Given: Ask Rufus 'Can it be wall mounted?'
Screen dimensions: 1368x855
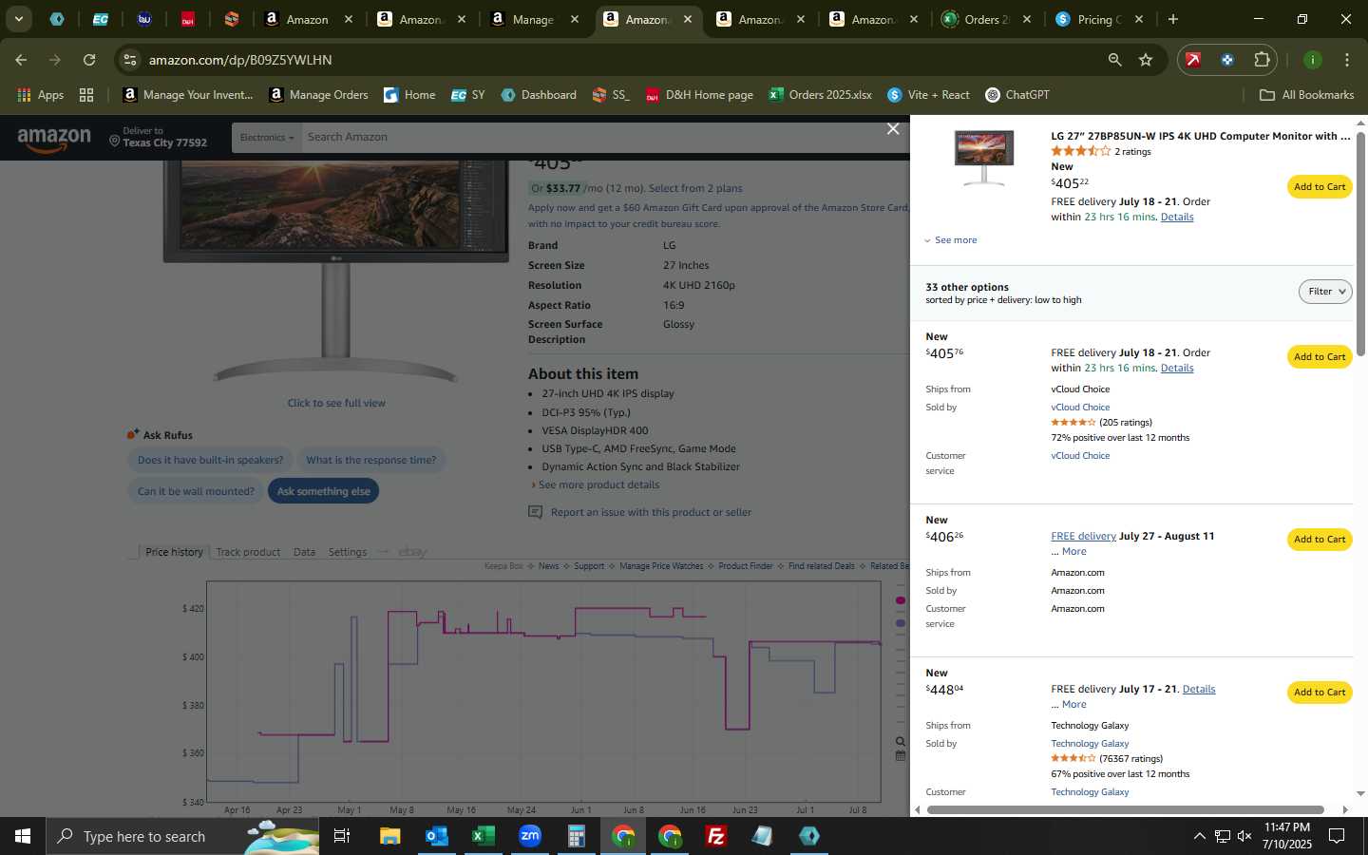Looking at the screenshot, I should point(196,491).
